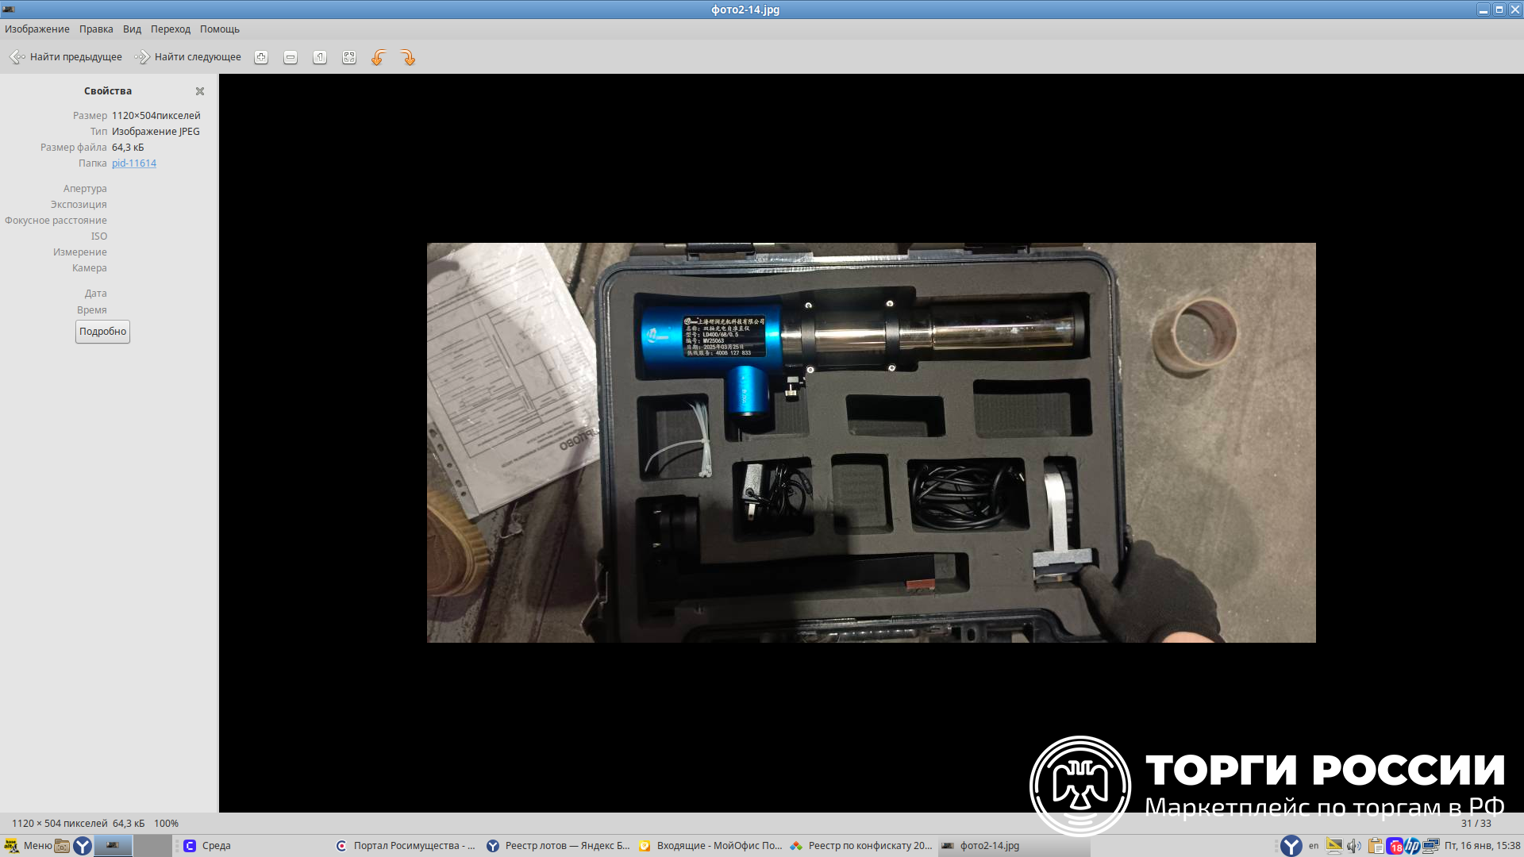The width and height of the screenshot is (1524, 857).
Task: Click the en keyboard layout indicator
Action: (1314, 846)
